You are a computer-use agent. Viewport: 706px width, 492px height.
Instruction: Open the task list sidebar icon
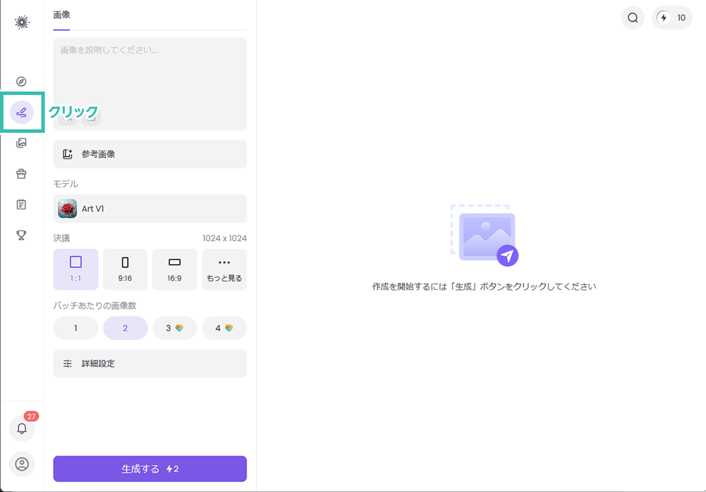coord(21,204)
